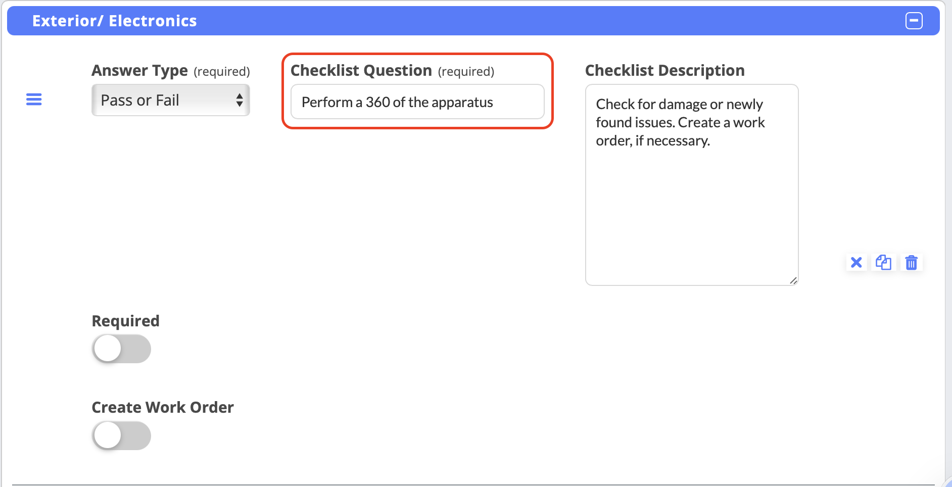The height and width of the screenshot is (487, 952).
Task: Click the hamburger drag handle icon
Action: coord(34,100)
